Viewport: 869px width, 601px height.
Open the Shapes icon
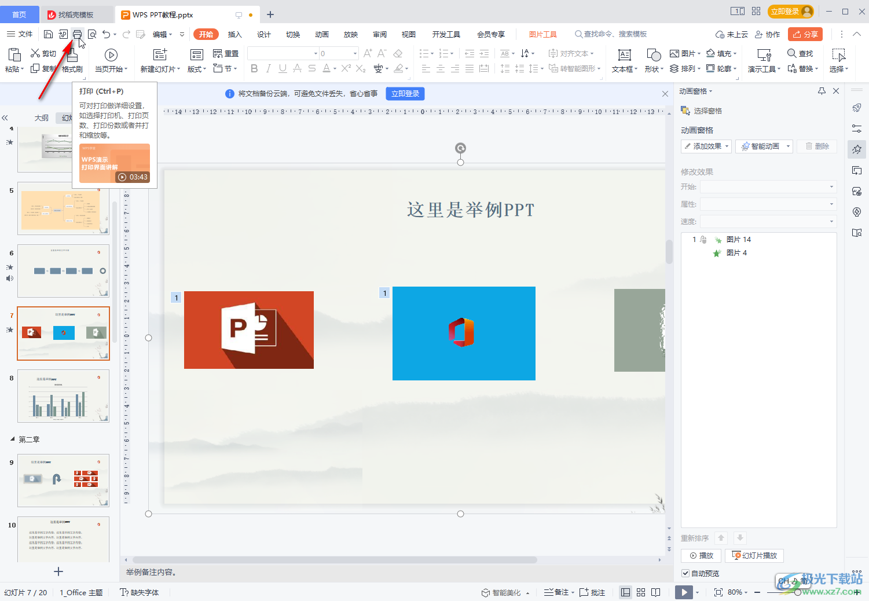pos(654,55)
